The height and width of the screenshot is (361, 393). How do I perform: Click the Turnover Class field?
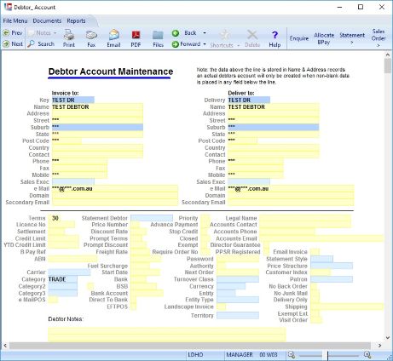pos(238,279)
